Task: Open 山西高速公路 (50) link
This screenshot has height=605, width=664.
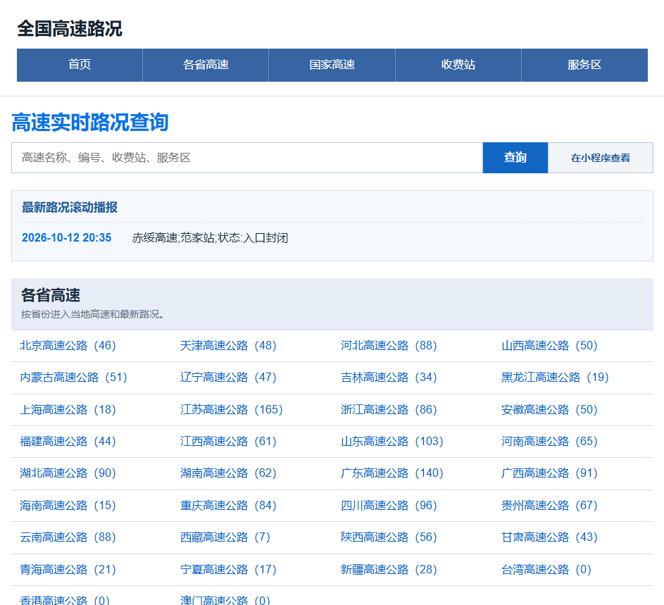Action: click(549, 346)
